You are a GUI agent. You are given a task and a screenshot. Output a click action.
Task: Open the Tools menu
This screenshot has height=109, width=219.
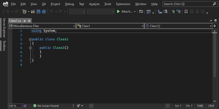coord(108,4)
